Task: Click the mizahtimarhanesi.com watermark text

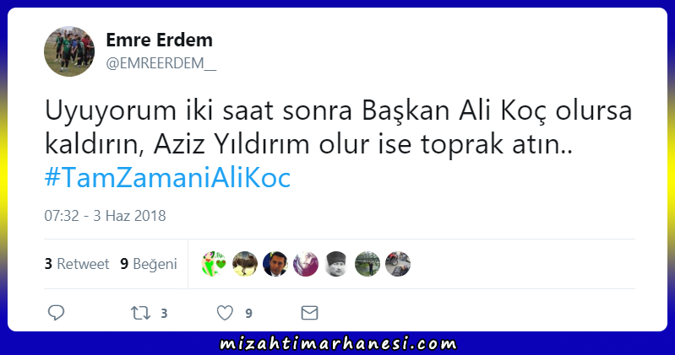Action: point(338,344)
